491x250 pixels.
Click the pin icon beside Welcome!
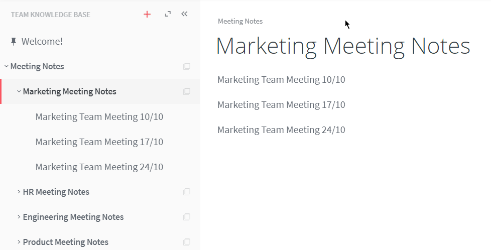[14, 41]
